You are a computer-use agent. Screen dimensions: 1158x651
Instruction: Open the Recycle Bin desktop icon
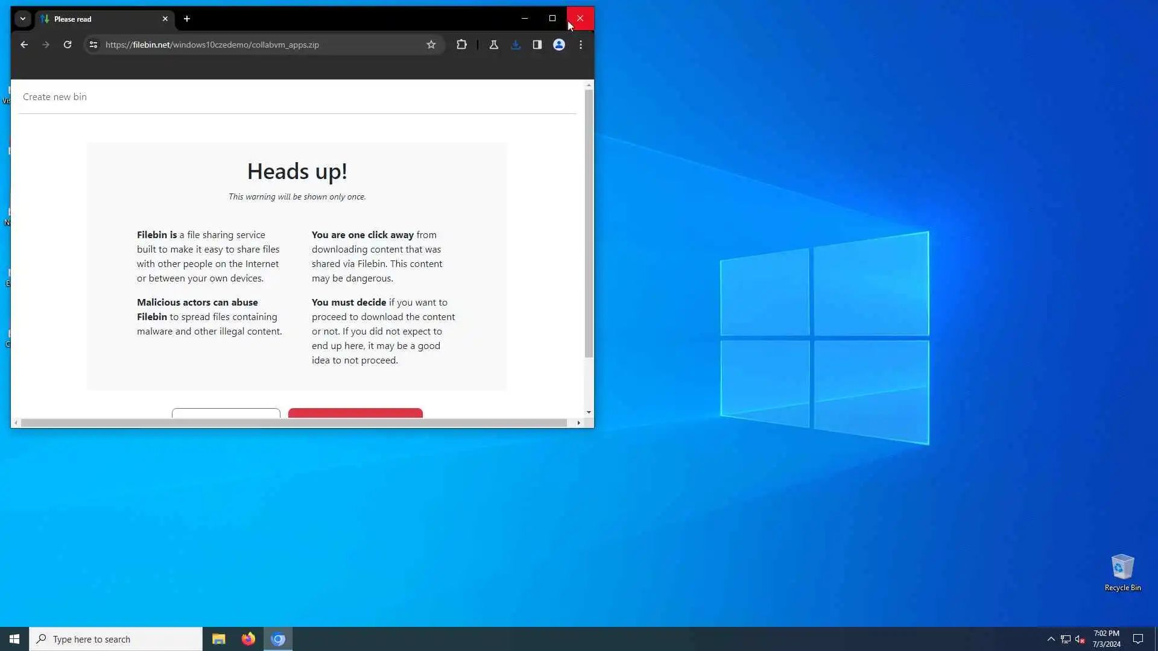pos(1122,571)
